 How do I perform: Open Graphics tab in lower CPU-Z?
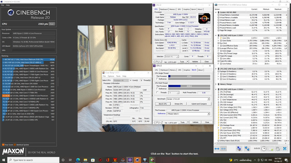[x=187, y=70]
